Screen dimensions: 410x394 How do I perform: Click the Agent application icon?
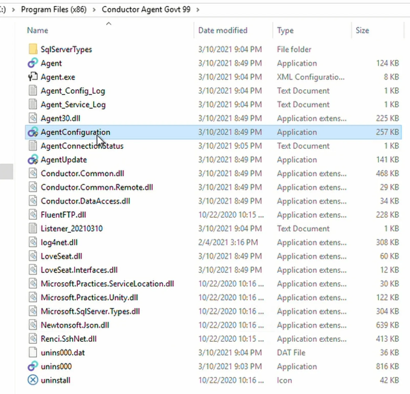click(33, 63)
